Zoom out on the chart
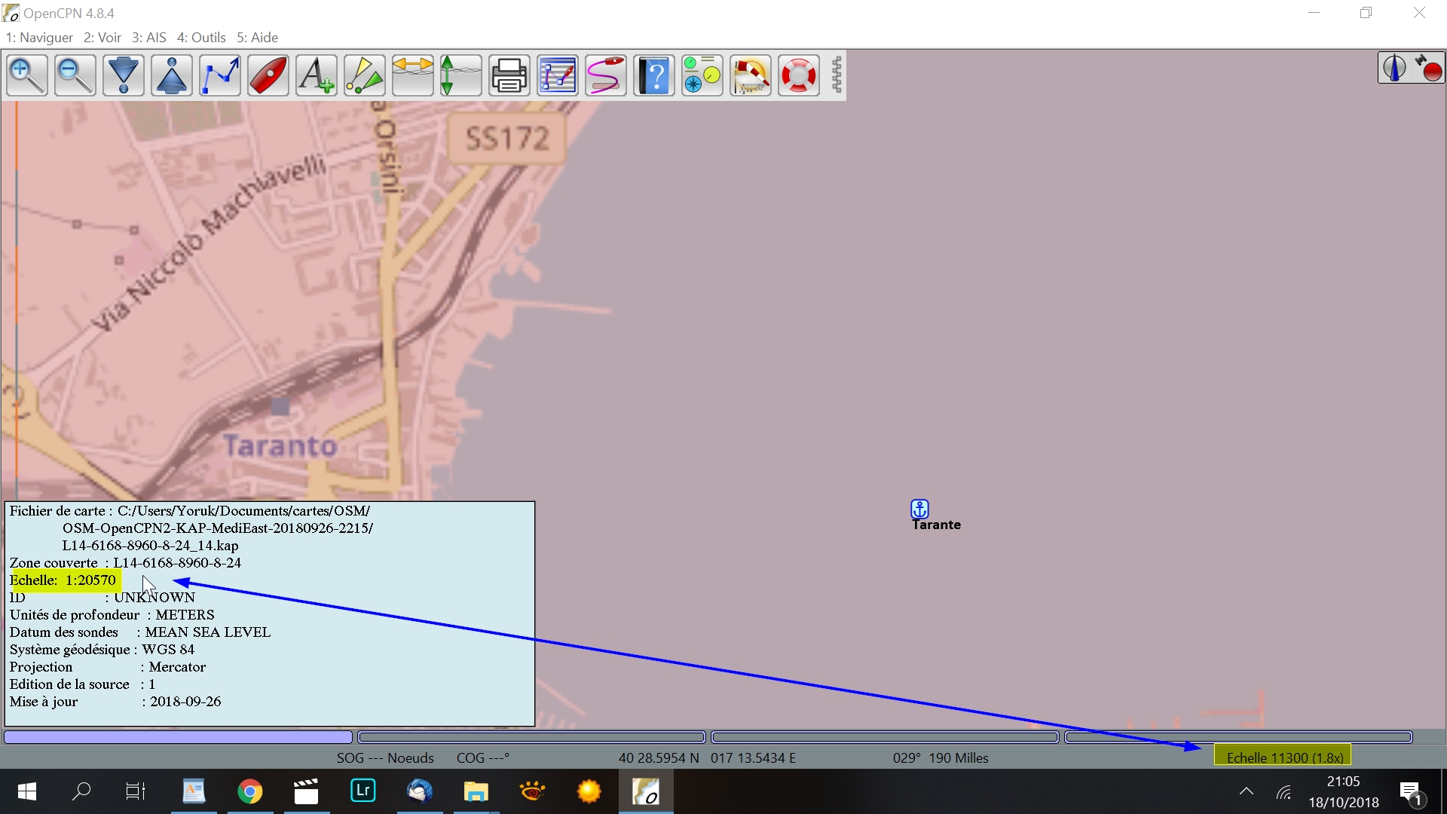This screenshot has height=814, width=1447. (75, 75)
